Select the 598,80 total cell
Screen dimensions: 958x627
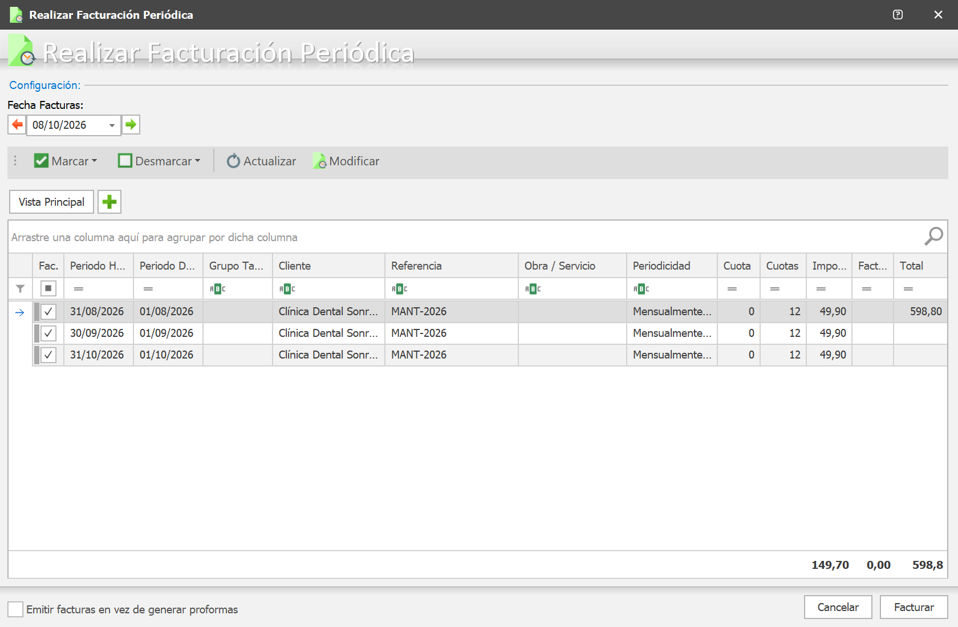tap(920, 312)
